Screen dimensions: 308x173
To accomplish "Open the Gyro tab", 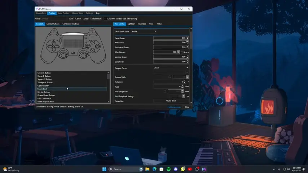I will coord(151,24).
